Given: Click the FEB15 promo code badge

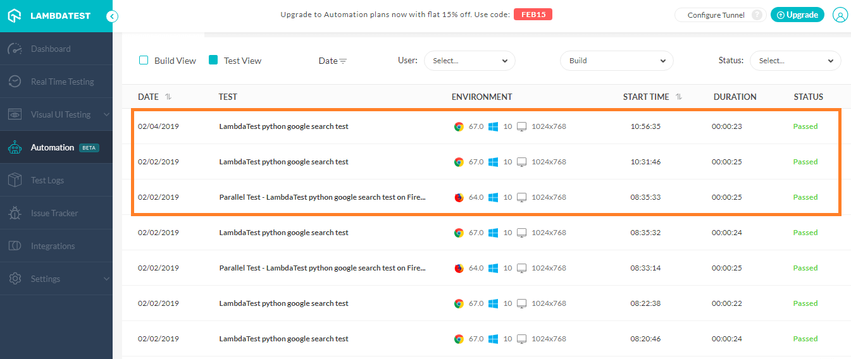Looking at the screenshot, I should click(x=533, y=15).
